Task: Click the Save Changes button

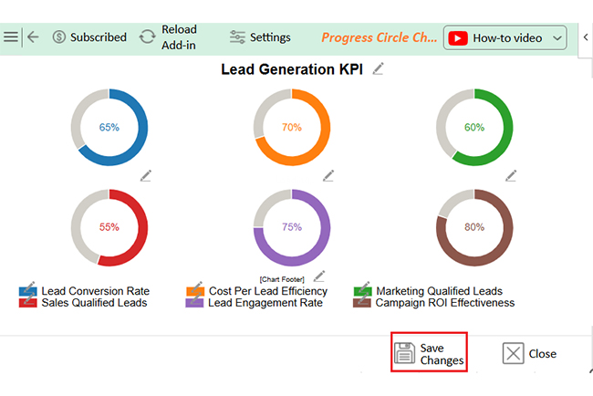Action: click(430, 353)
